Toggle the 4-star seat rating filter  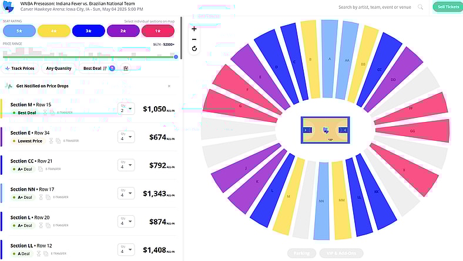(54, 31)
